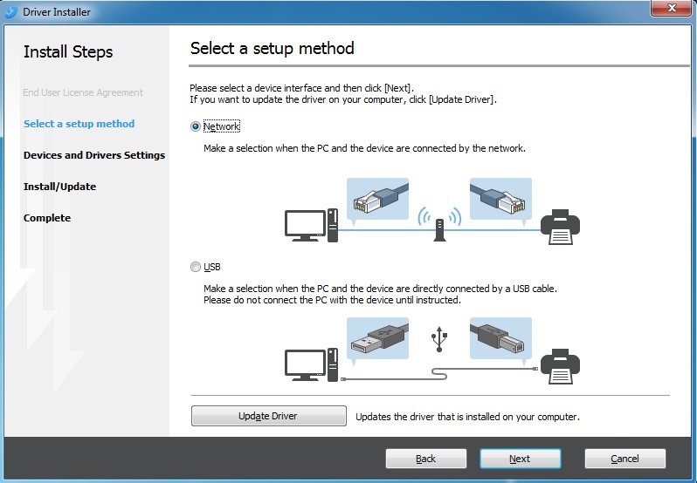This screenshot has height=483, width=697.
Task: Select the Network radio button
Action: coord(196,126)
